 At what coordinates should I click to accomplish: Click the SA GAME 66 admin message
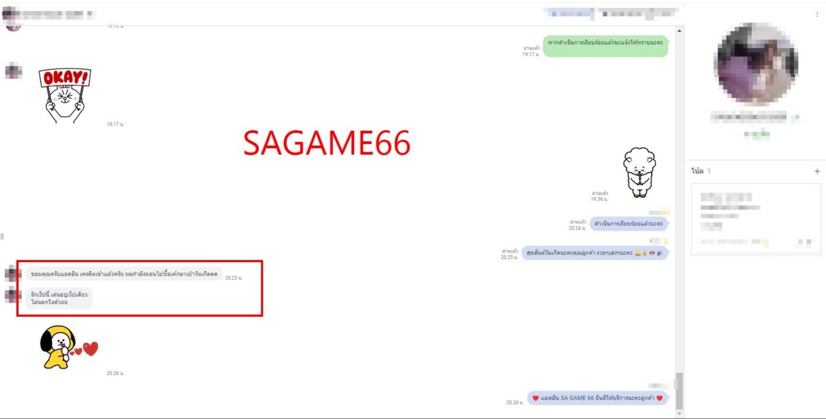pyautogui.click(x=597, y=398)
